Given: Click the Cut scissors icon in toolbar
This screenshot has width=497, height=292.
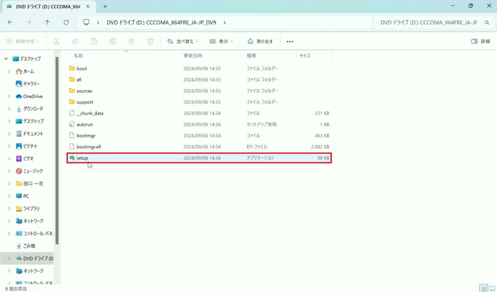Looking at the screenshot, I should (x=57, y=41).
